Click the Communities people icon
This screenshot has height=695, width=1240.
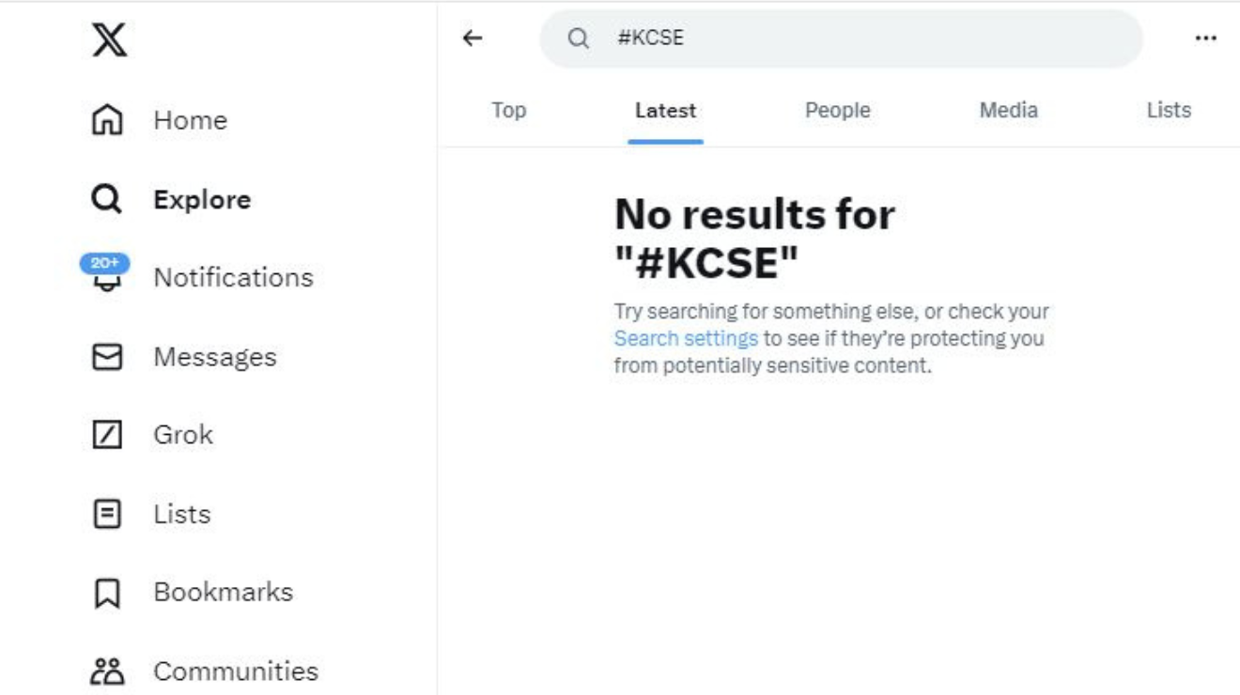pos(107,671)
